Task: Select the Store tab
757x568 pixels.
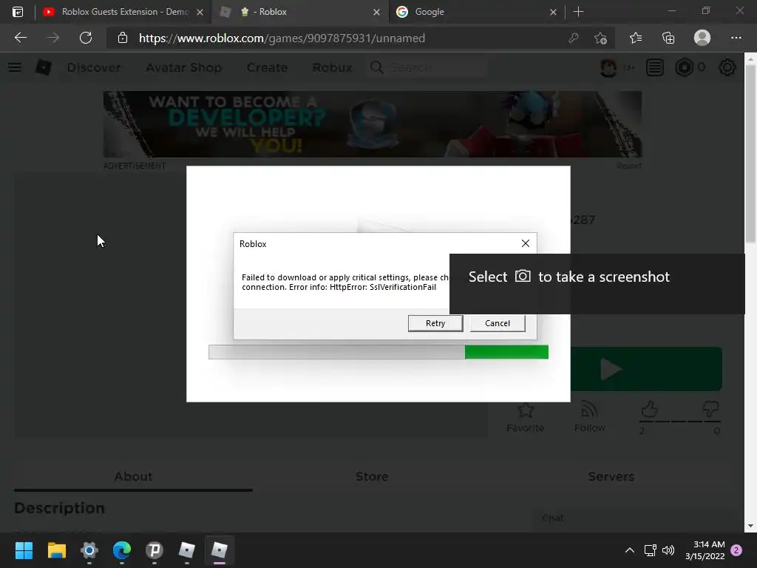Action: click(372, 476)
